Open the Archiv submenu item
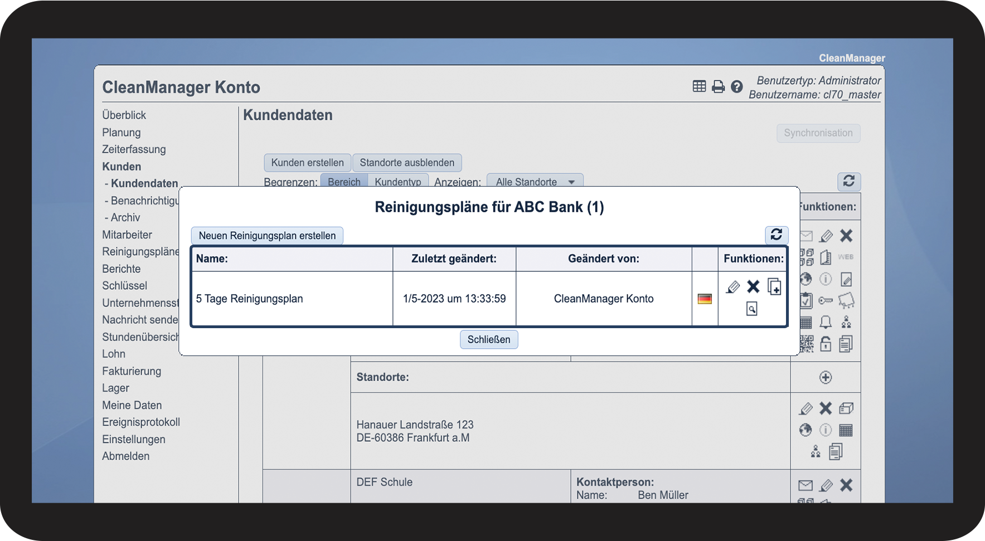This screenshot has height=541, width=985. click(125, 217)
